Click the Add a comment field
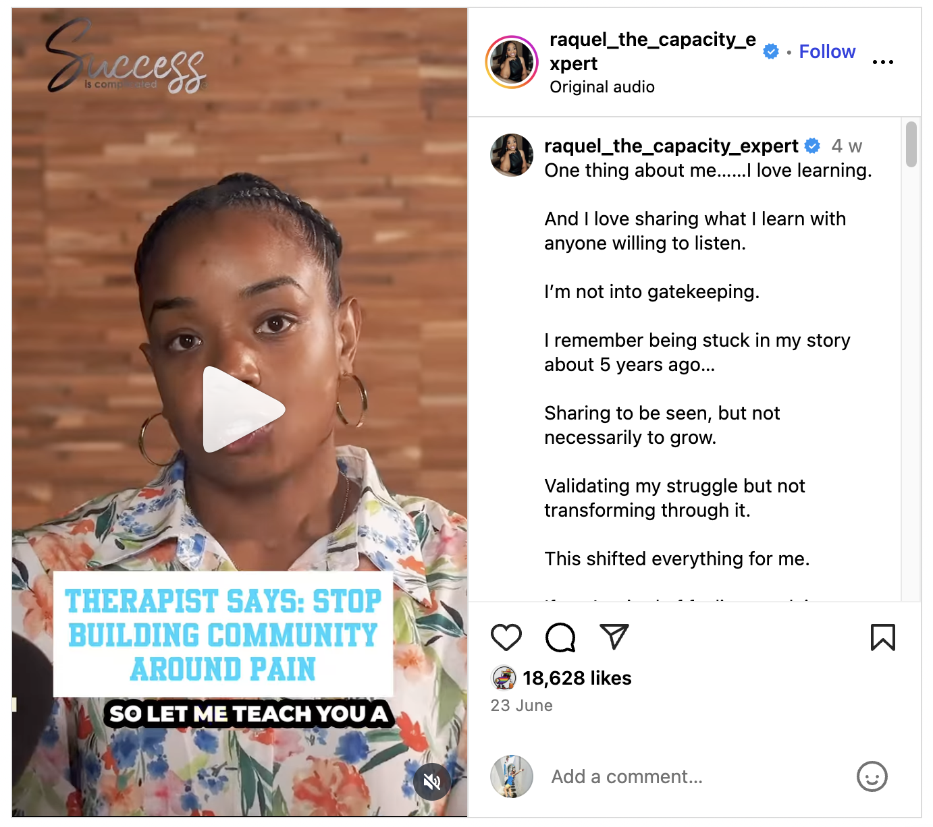 [695, 777]
